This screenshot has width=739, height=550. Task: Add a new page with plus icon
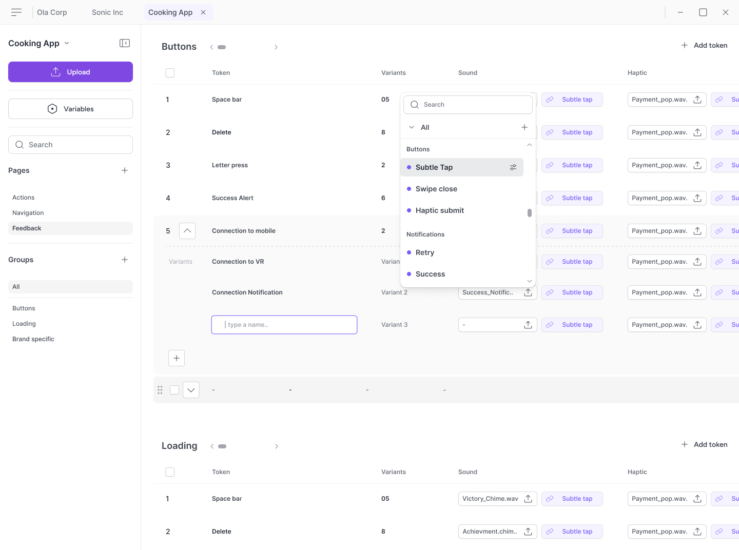coord(125,170)
